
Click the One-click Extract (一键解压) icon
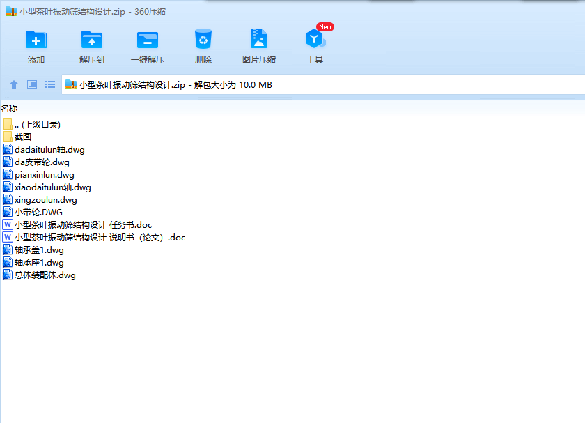tap(148, 40)
